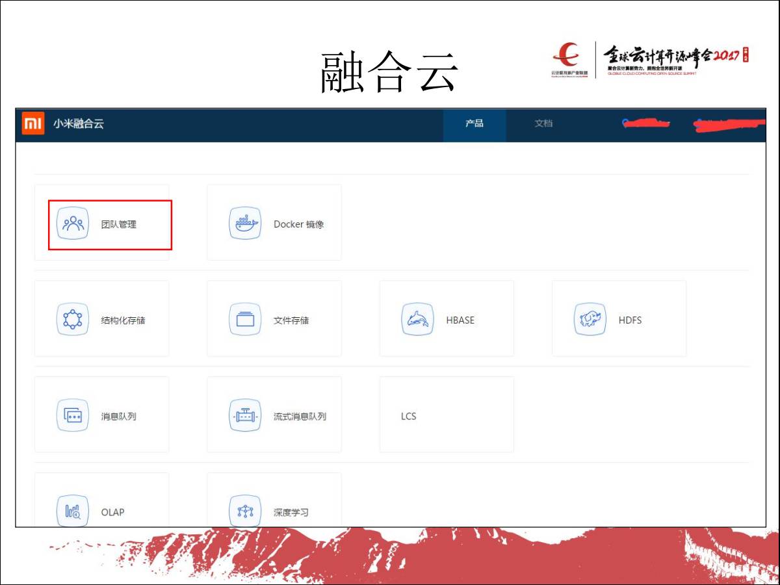Click the 文件存储 label
The width and height of the screenshot is (780, 585).
pyautogui.click(x=291, y=320)
